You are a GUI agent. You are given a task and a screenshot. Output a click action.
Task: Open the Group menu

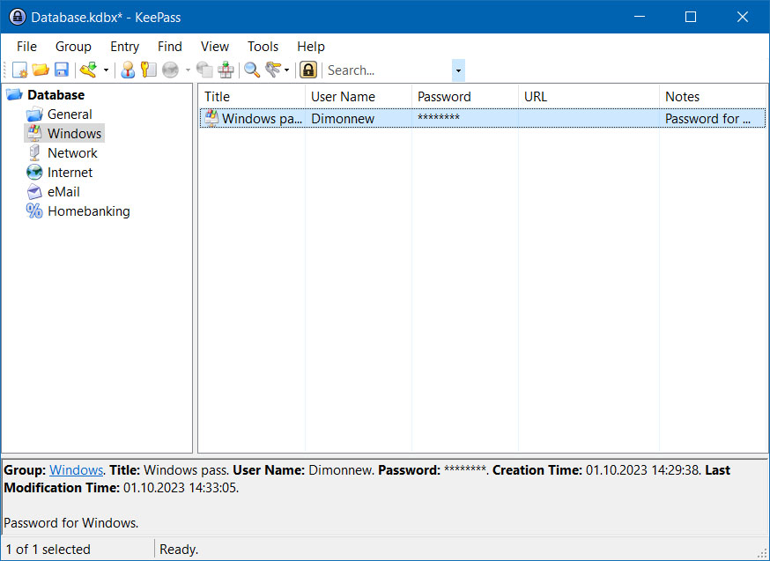pos(73,47)
